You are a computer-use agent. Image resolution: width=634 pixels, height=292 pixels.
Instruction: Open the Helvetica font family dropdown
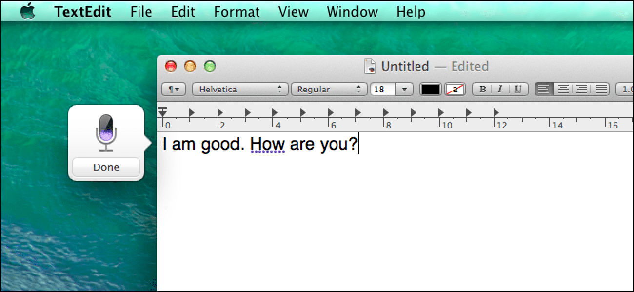click(240, 90)
